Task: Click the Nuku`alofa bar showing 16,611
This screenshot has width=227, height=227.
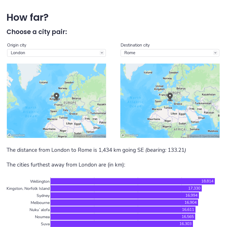Action: [123, 210]
